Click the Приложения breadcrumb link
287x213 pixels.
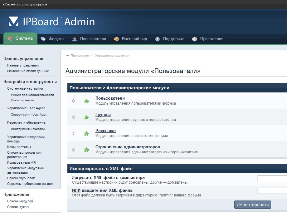[80, 56]
